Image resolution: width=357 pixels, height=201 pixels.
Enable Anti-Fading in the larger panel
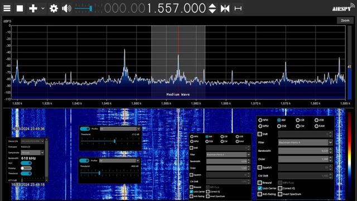click(259, 194)
